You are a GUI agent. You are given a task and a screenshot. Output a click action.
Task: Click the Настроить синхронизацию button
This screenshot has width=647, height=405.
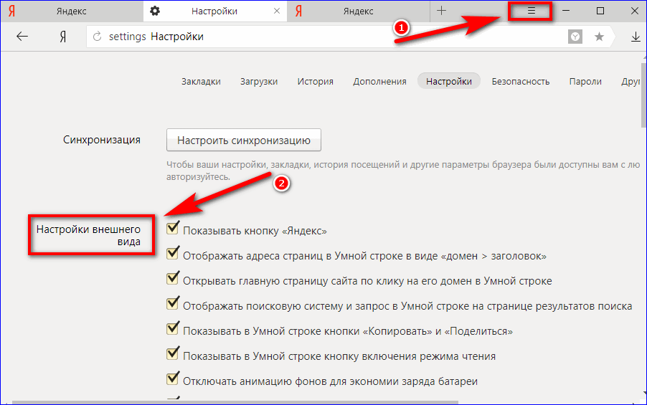tap(244, 140)
